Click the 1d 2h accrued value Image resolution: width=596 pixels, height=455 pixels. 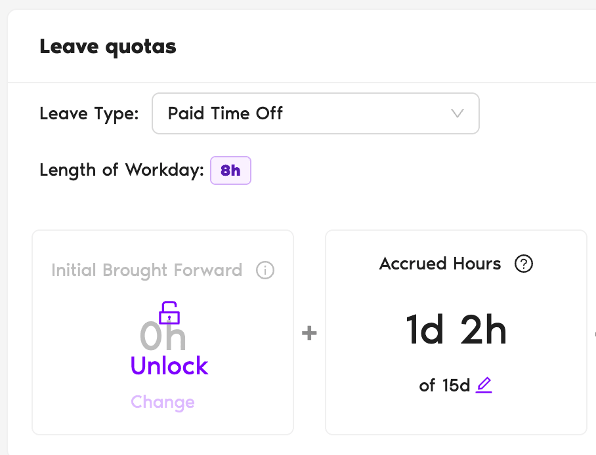[456, 330]
